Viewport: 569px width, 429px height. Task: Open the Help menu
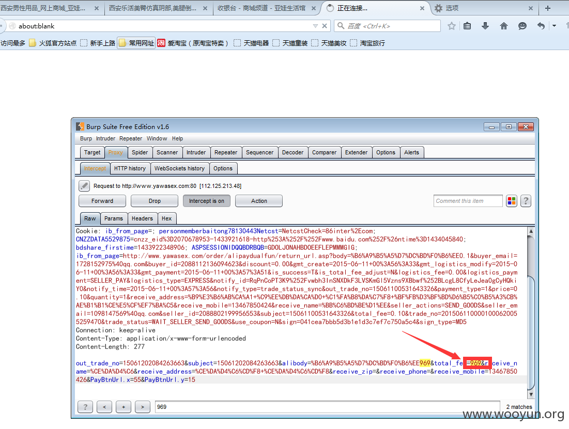(x=177, y=138)
